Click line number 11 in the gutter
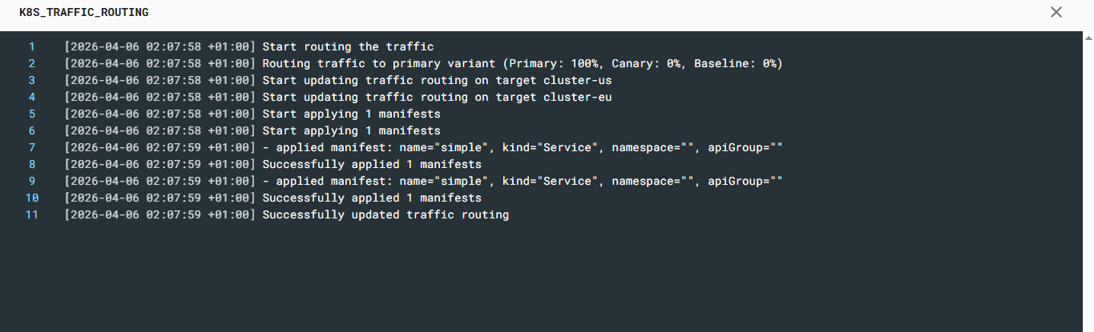Image resolution: width=1094 pixels, height=332 pixels. pyautogui.click(x=32, y=214)
